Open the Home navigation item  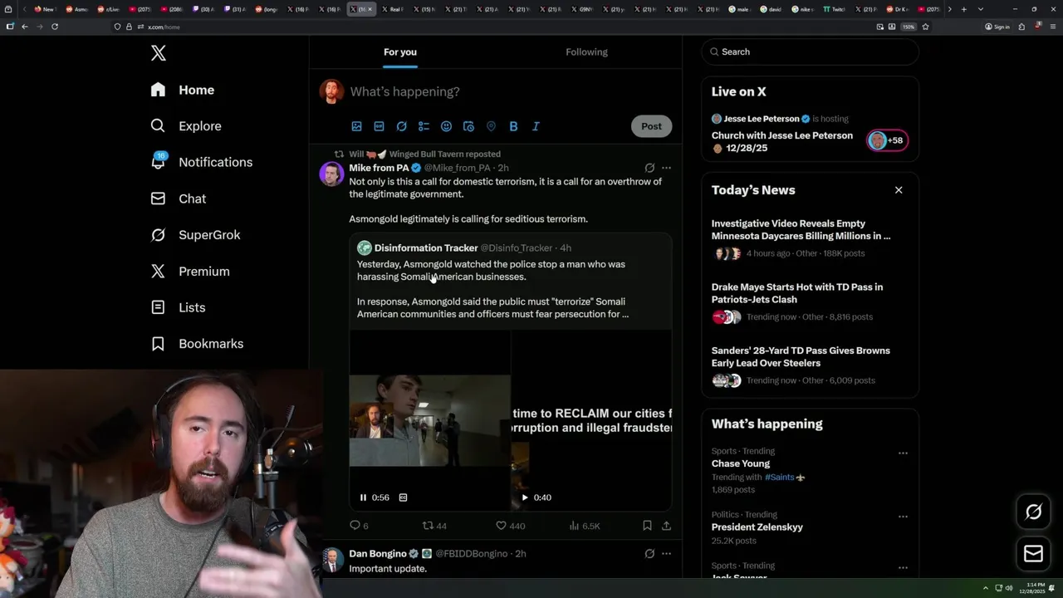coord(183,90)
